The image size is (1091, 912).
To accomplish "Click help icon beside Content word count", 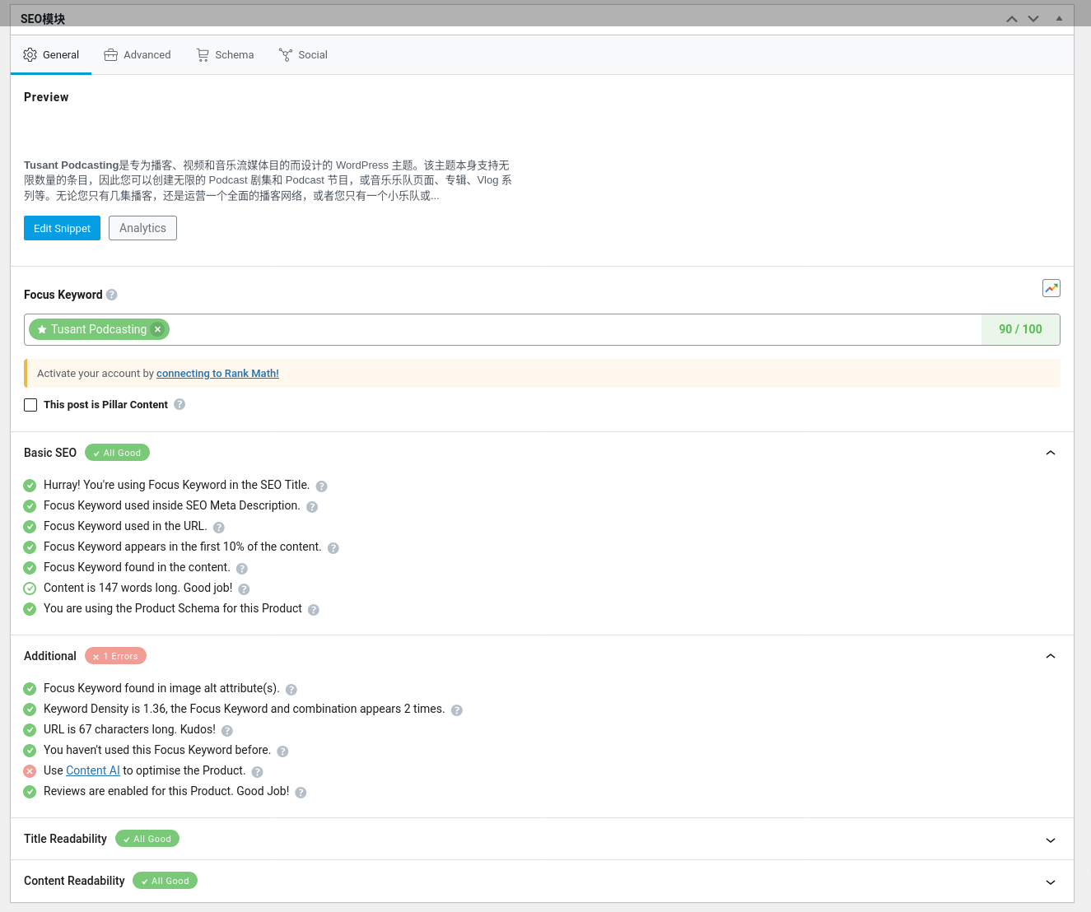I will click(x=244, y=589).
